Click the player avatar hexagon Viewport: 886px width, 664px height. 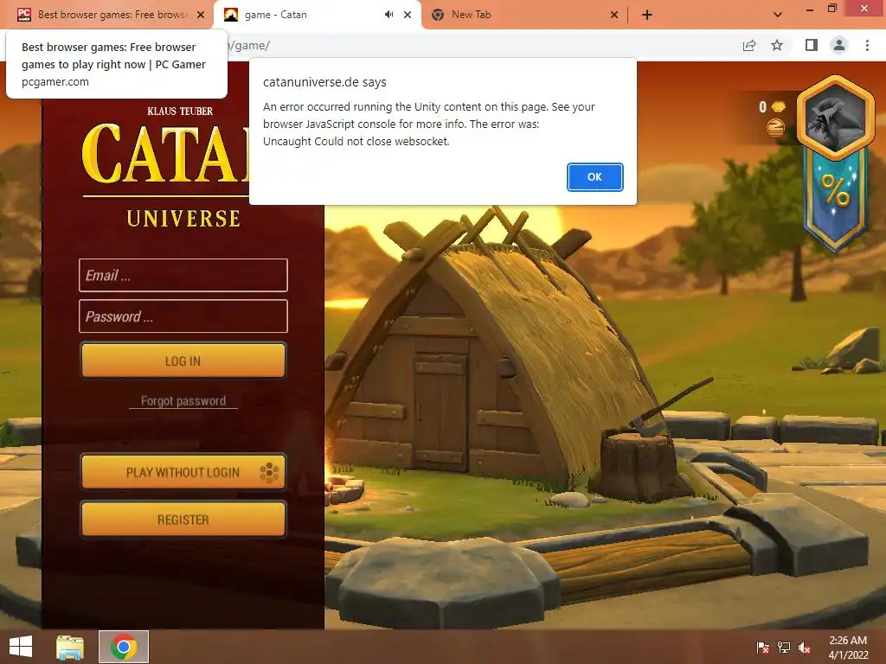click(x=836, y=117)
